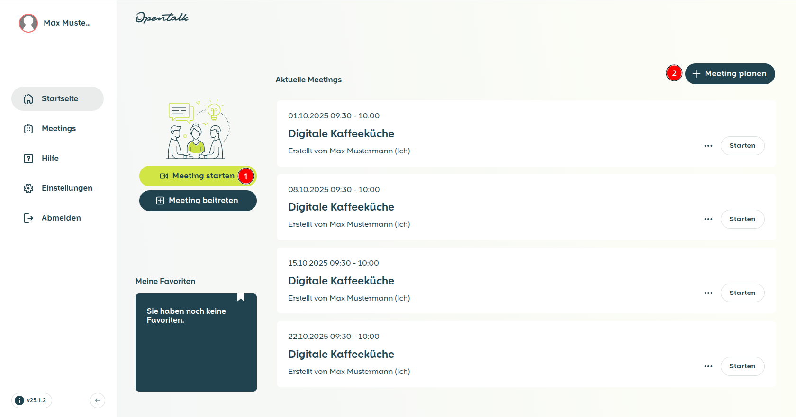Click the Max Mustermann profile avatar
This screenshot has height=417, width=796.
tap(28, 23)
